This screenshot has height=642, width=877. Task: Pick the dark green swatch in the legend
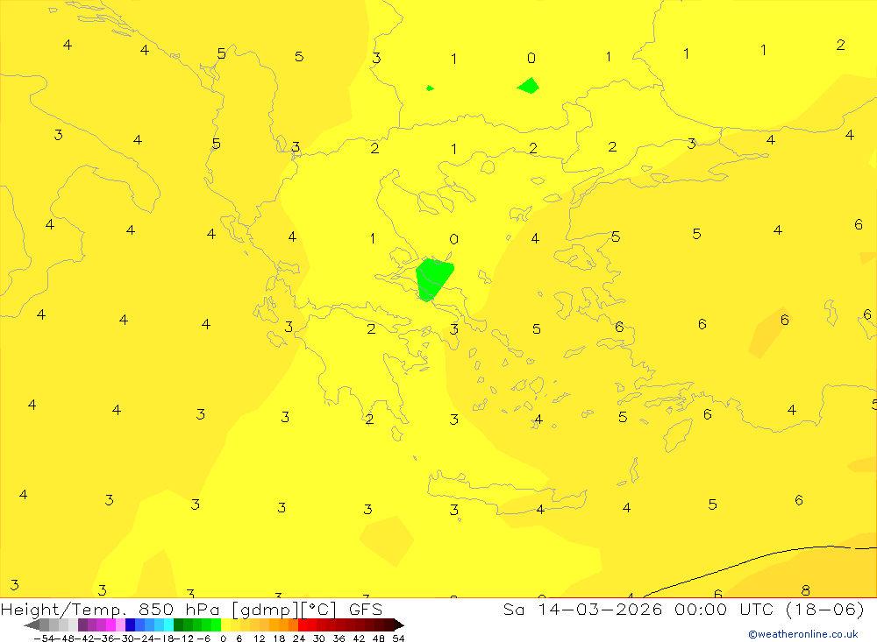click(x=178, y=624)
